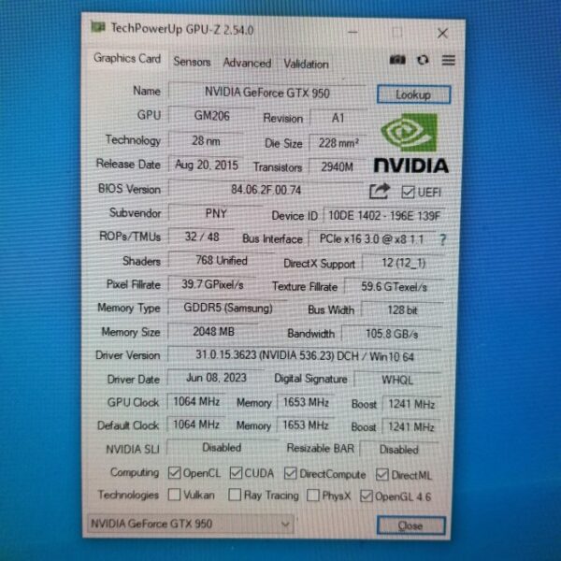Click the refresh icon in toolbar

[x=423, y=61]
